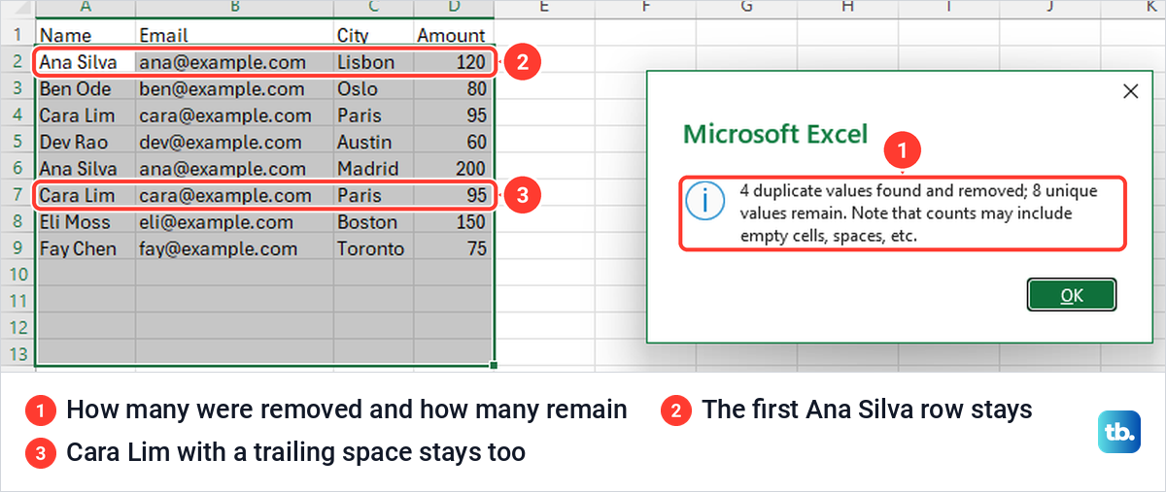Select the eli@example.com cell
1166x492 pixels.
[x=234, y=222]
